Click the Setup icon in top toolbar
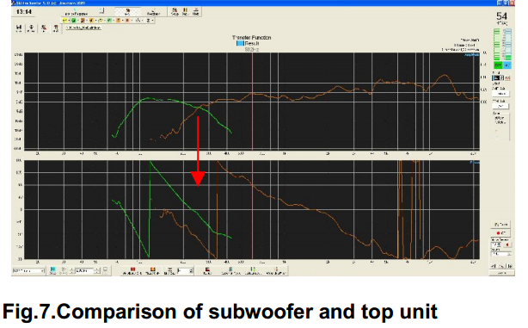The width and height of the screenshot is (528, 328). tap(175, 12)
